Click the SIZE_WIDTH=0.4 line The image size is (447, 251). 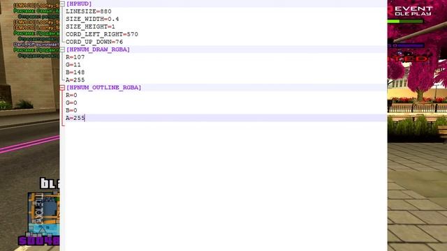click(92, 19)
